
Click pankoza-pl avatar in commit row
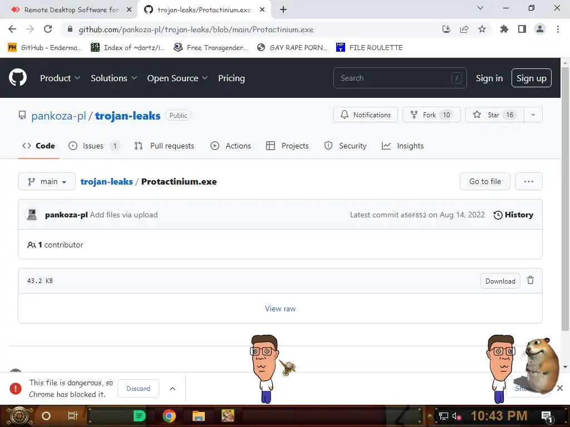(x=32, y=215)
